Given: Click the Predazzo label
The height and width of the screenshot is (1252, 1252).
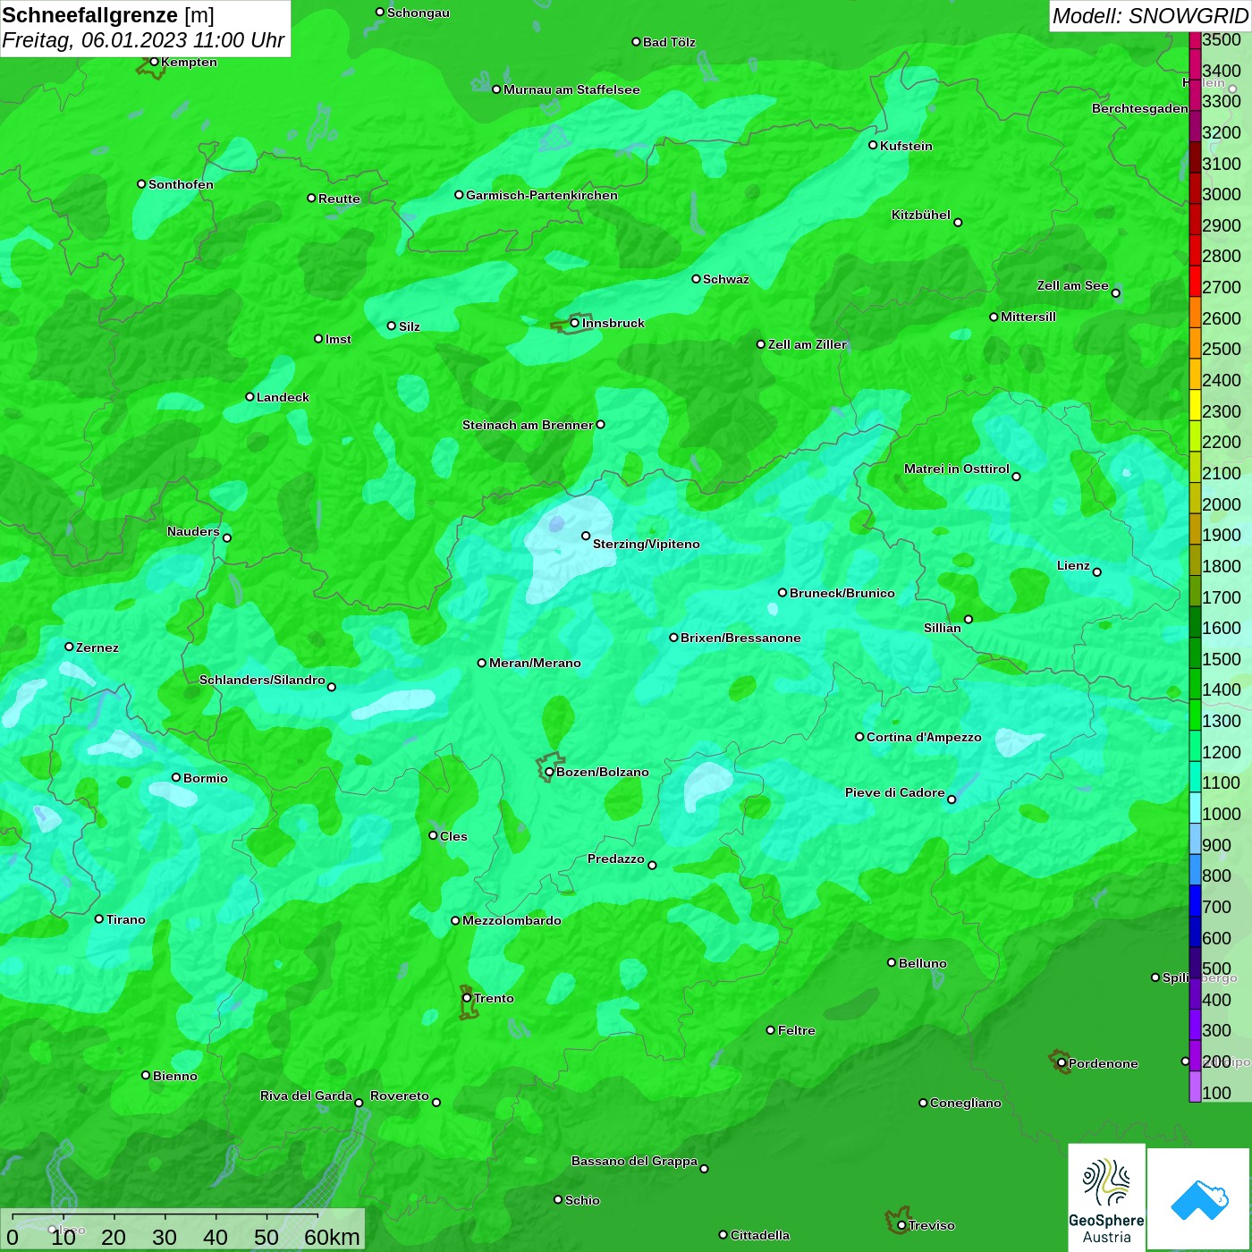Looking at the screenshot, I should pos(616,859).
